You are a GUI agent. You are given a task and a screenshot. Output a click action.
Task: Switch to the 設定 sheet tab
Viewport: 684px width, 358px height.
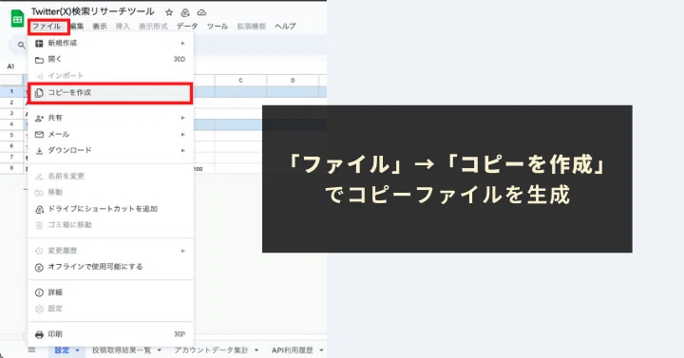[62, 350]
